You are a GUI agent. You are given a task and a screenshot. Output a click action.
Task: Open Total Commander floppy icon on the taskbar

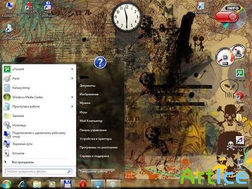pos(67,184)
